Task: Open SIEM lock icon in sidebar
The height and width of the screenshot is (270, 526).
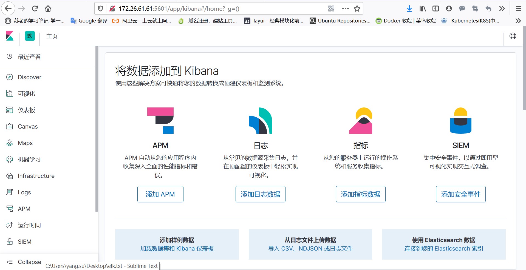Action: (x=10, y=241)
